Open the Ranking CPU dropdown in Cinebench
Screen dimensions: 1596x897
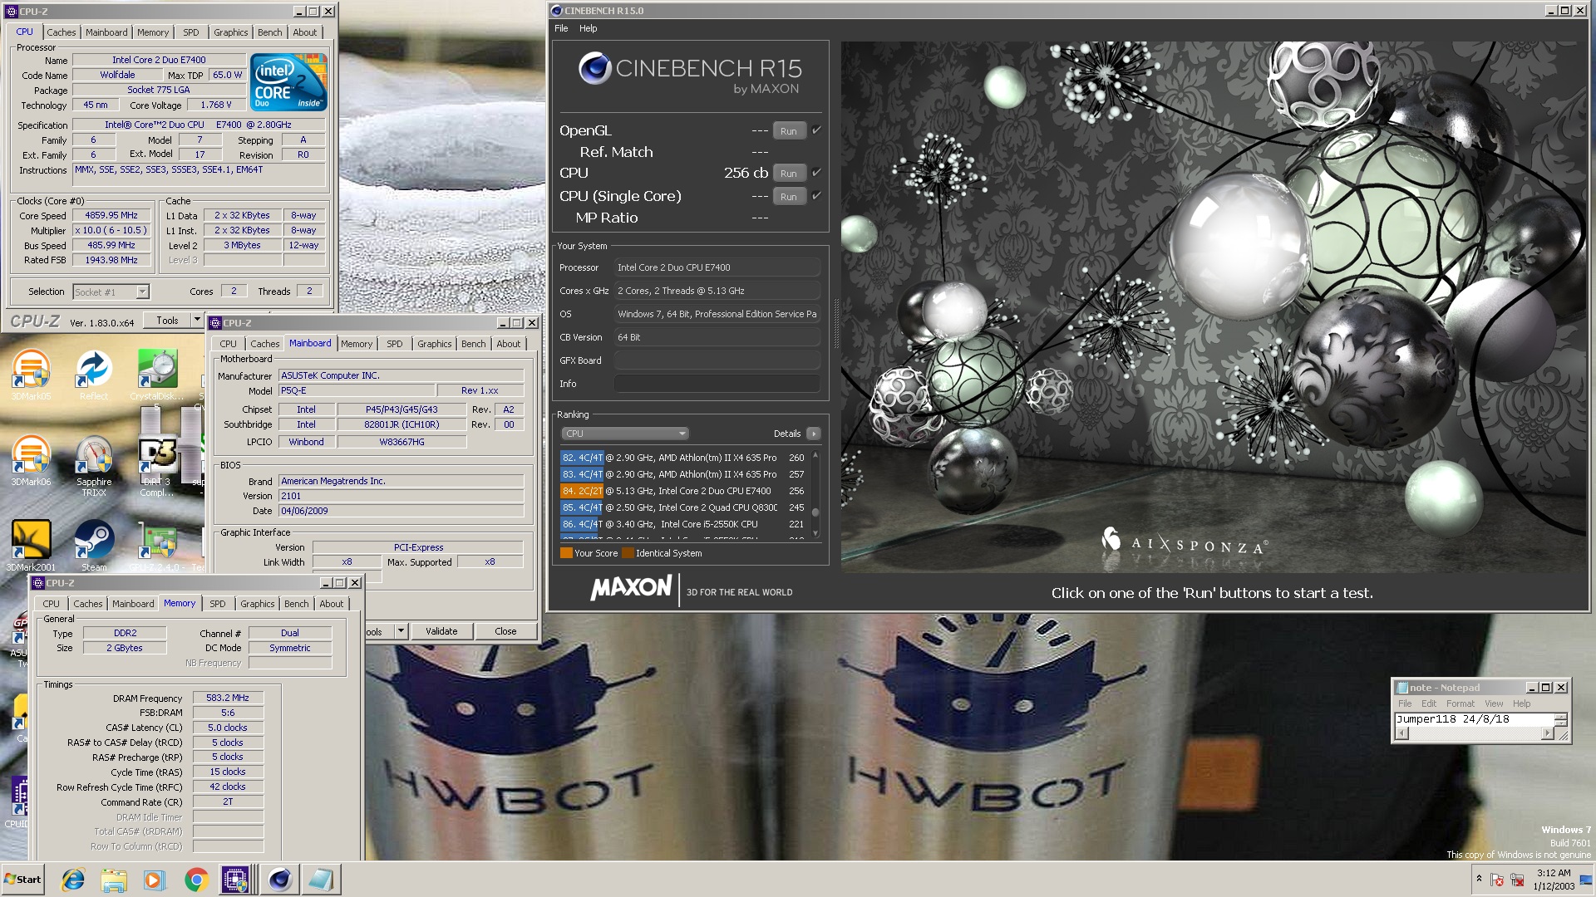click(x=625, y=434)
